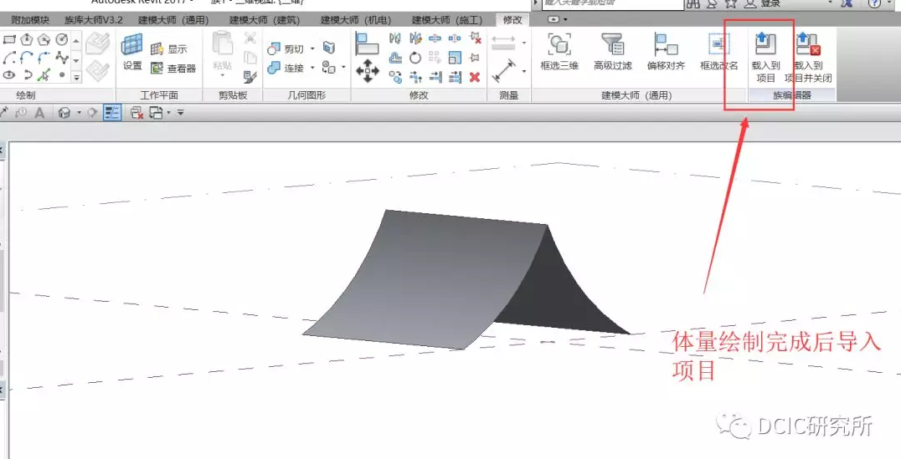Switch to the 建模大师(建筑) tab
Viewport: 901px width, 459px height.
click(265, 20)
